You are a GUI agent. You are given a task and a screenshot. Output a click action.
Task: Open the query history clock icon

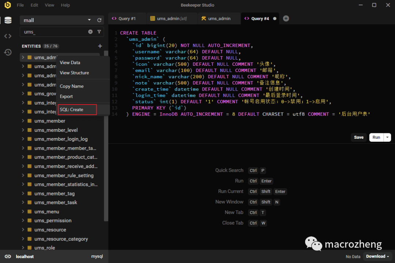point(8,52)
